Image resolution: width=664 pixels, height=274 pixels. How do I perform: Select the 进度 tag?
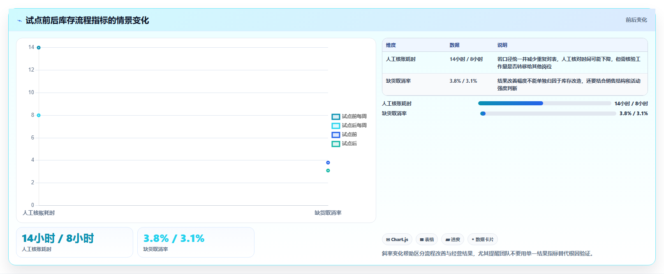453,239
